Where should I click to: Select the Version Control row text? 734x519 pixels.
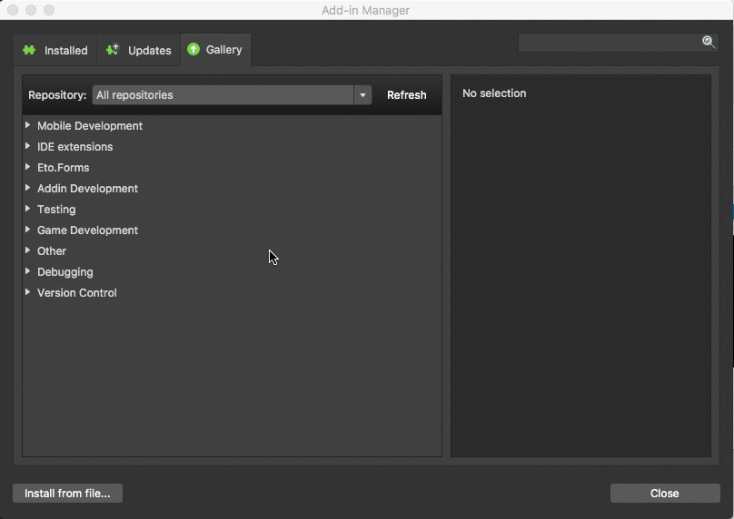click(x=77, y=293)
